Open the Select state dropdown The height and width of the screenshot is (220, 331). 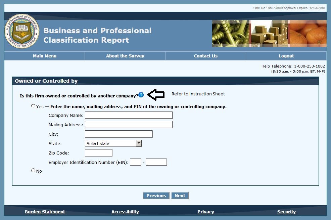(x=113, y=143)
